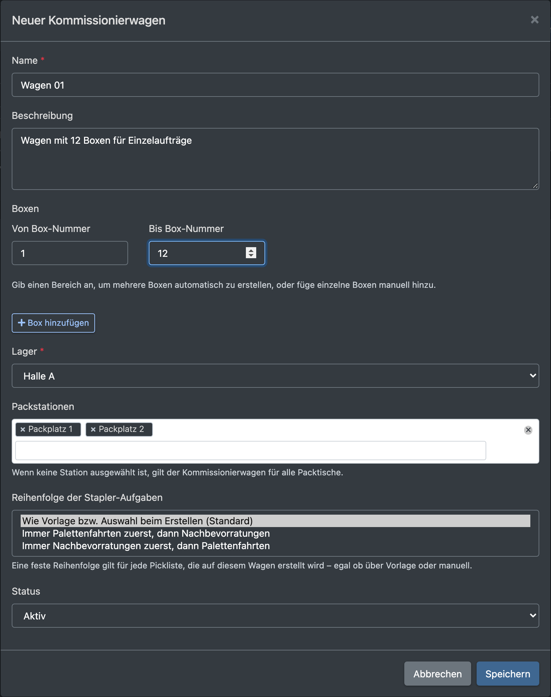The height and width of the screenshot is (697, 551).
Task: Focus the Von Box-Nummer field
Action: pyautogui.click(x=70, y=253)
